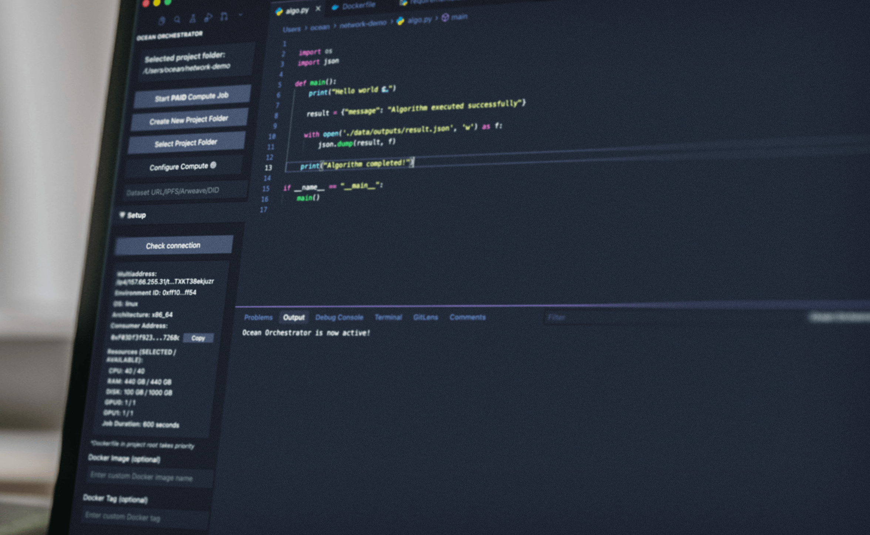Viewport: 870px width, 535px height.
Task: Open the Problems panel tab
Action: tap(258, 317)
